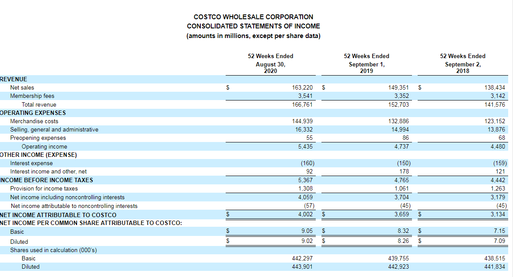Screen dimensions: 513x277
Task: Select membership fees value 3,142
Action: (498, 96)
